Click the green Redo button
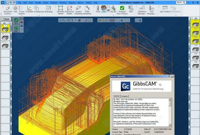The image size is (200, 135). click(16, 29)
